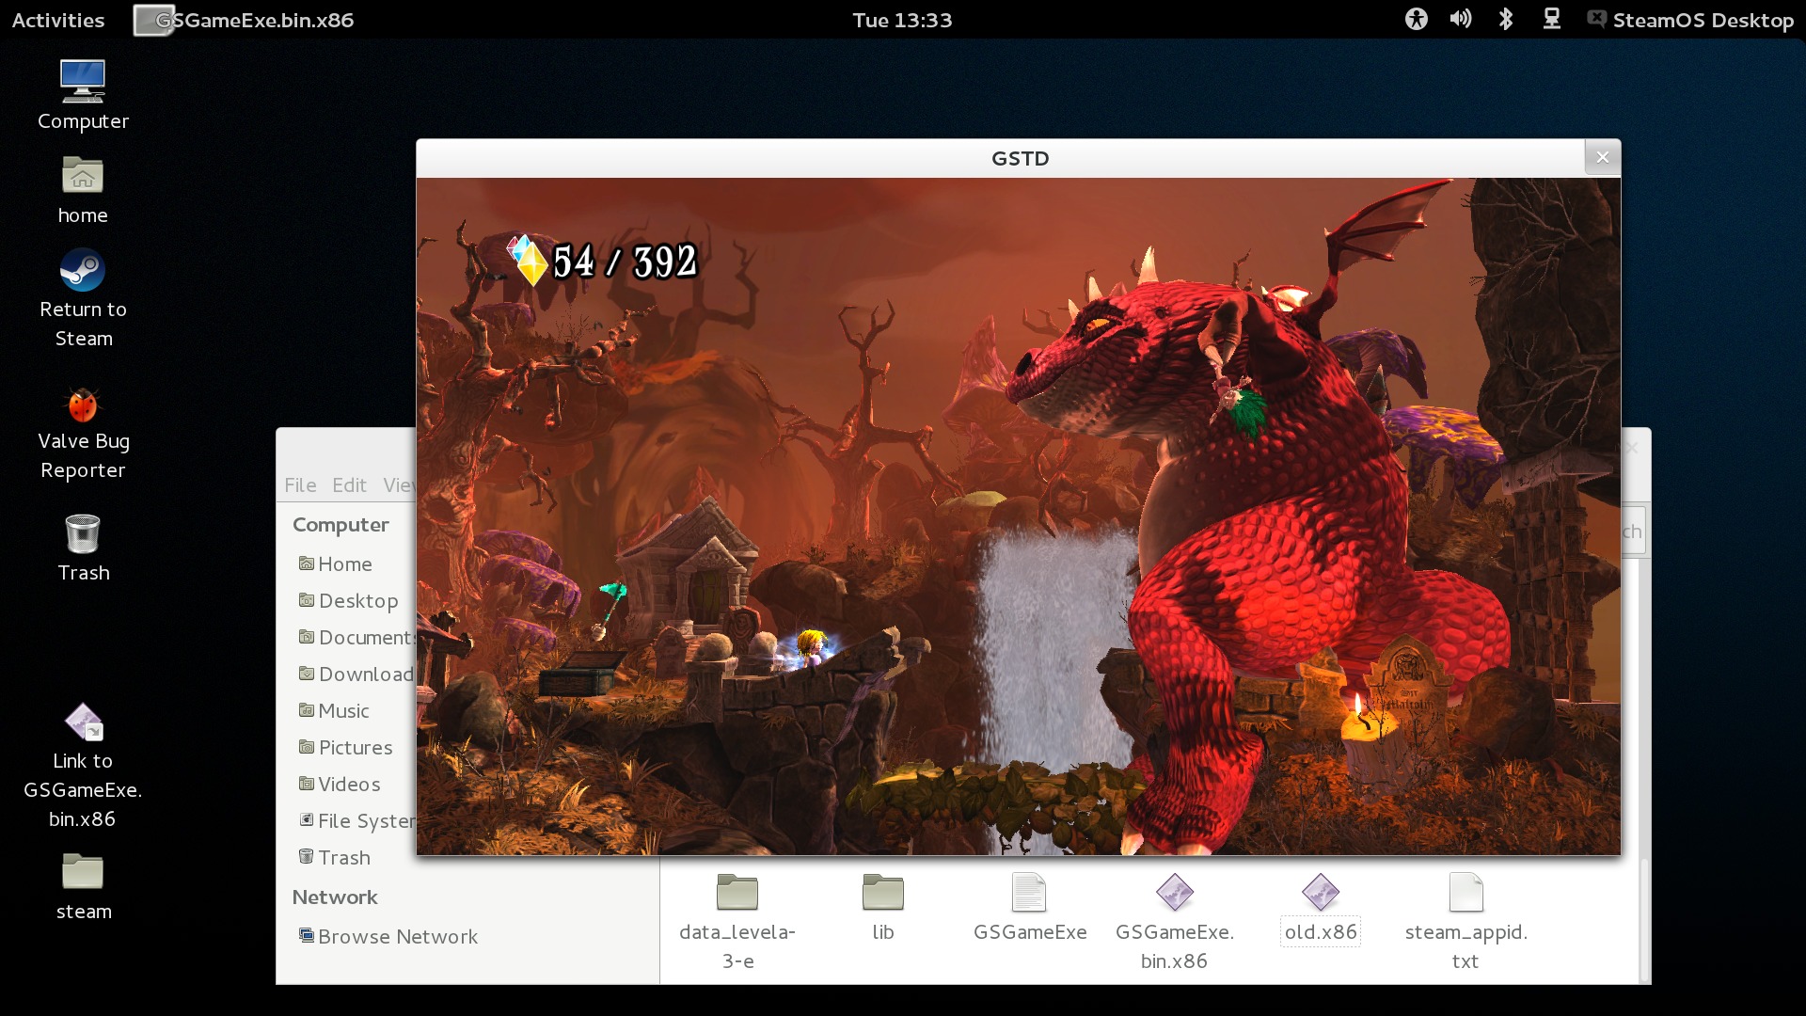Select the GSGameExe.bin.x86 executable file

click(x=1174, y=923)
